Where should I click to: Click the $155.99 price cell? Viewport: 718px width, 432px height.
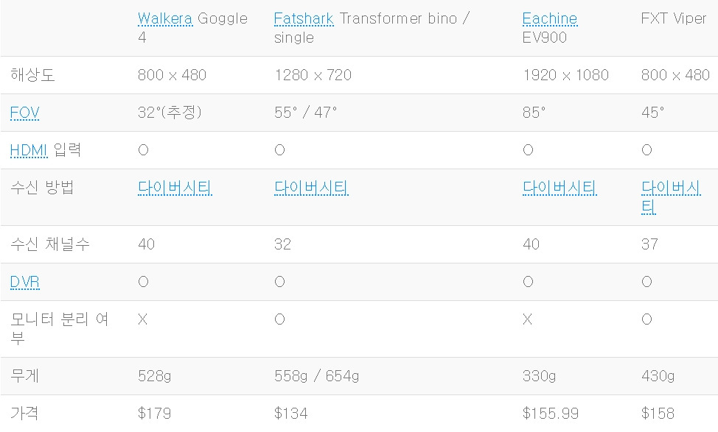pyautogui.click(x=550, y=413)
